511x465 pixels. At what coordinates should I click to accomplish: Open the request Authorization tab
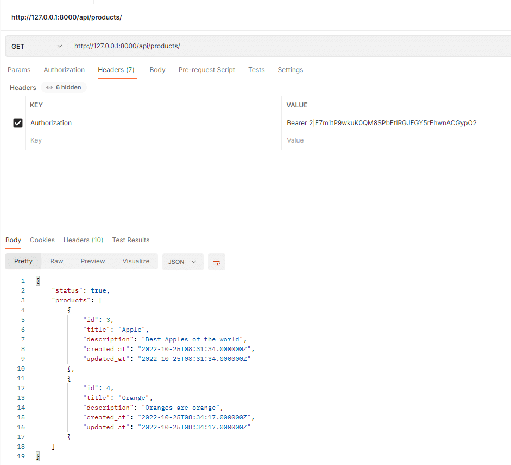pyautogui.click(x=64, y=70)
